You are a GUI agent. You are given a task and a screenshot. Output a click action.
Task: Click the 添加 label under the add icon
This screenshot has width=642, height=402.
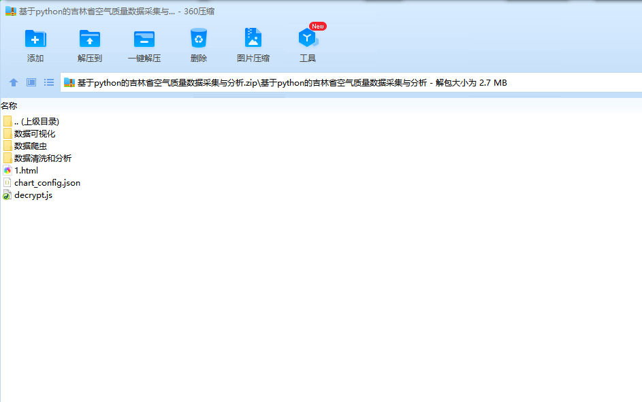tap(35, 58)
